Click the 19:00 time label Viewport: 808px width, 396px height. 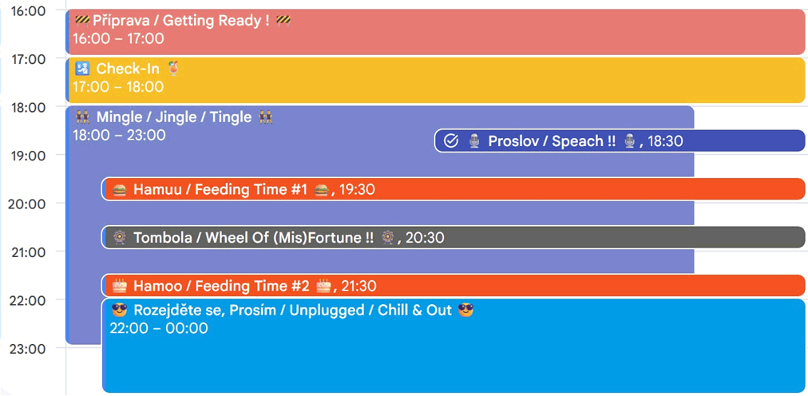(x=26, y=156)
